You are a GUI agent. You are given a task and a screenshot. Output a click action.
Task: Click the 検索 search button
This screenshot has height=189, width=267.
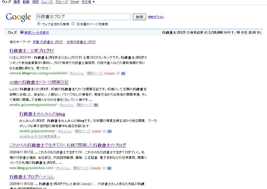pos(139,17)
